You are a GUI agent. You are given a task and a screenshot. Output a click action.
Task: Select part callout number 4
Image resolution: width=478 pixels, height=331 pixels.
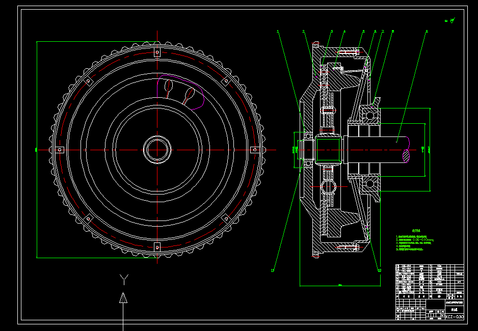click(344, 31)
